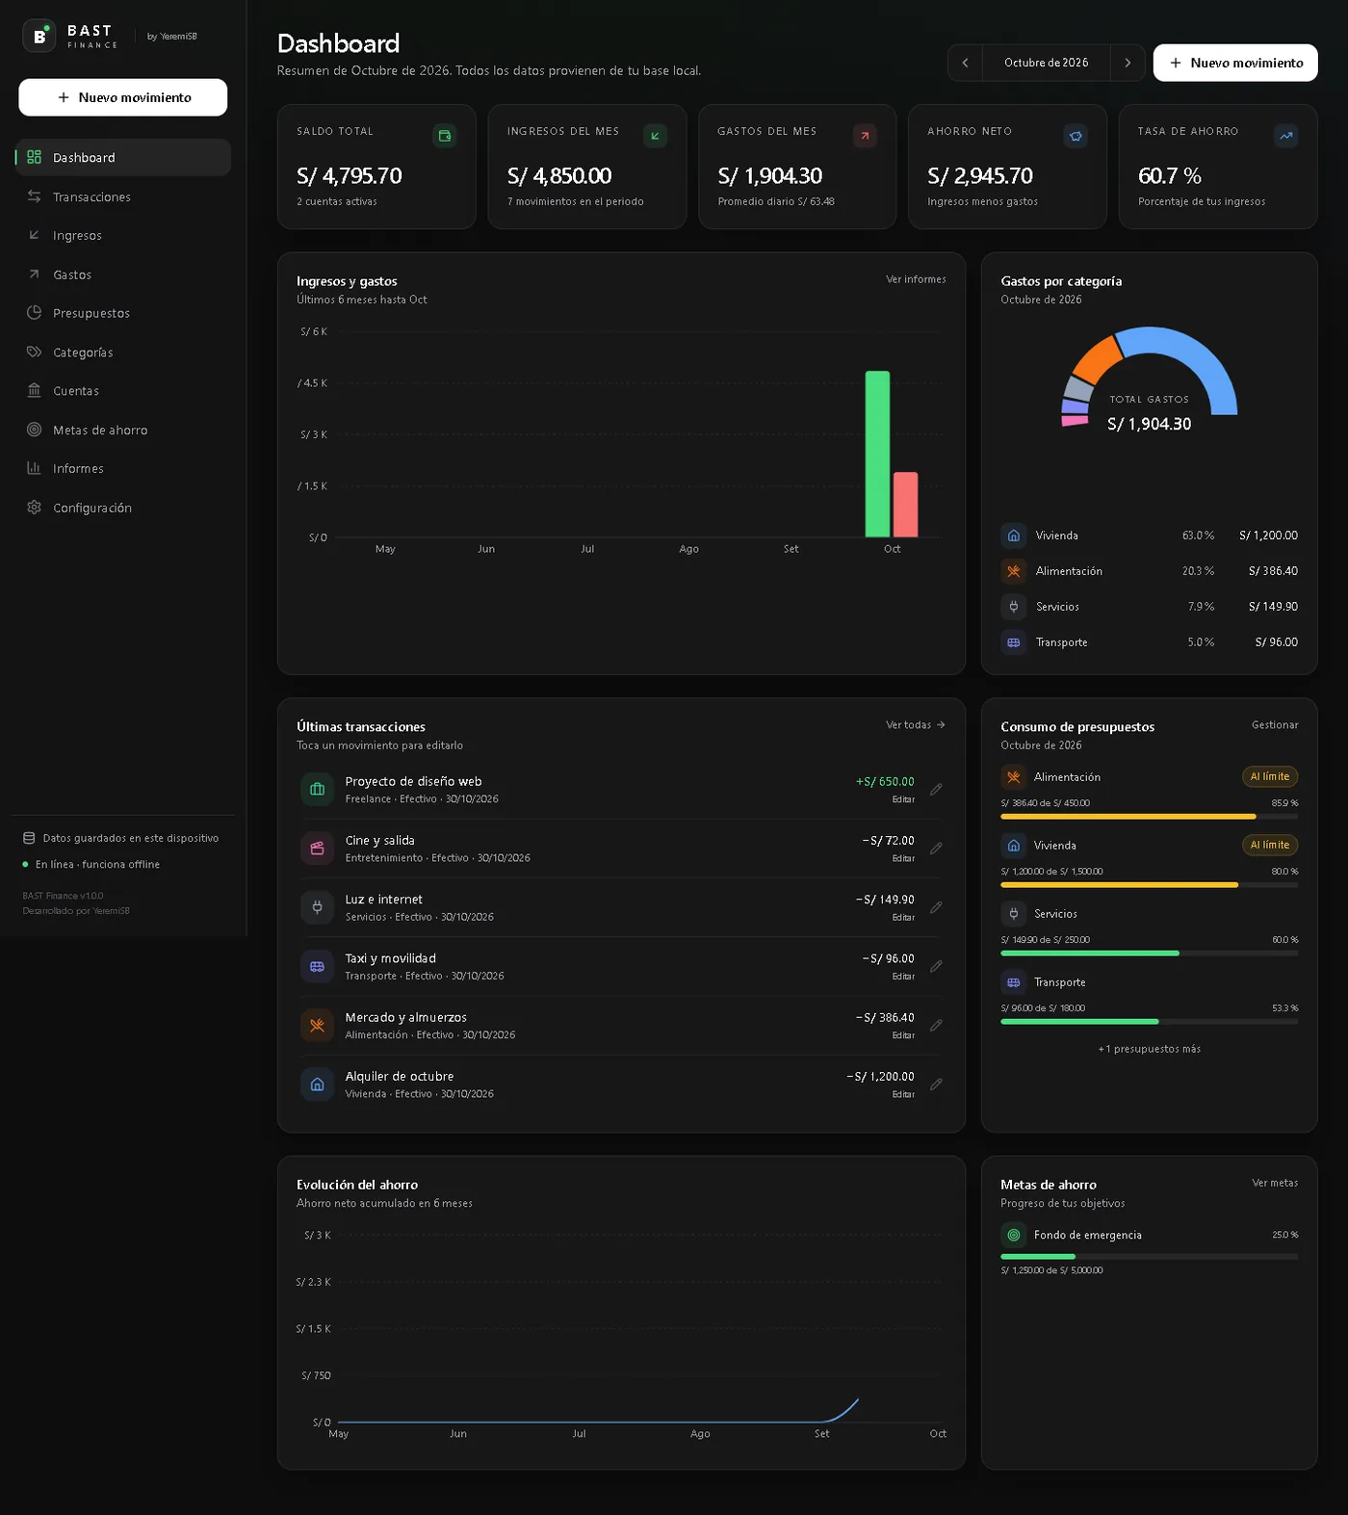
Task: Follow the Ver todas link
Action: [x=916, y=725]
